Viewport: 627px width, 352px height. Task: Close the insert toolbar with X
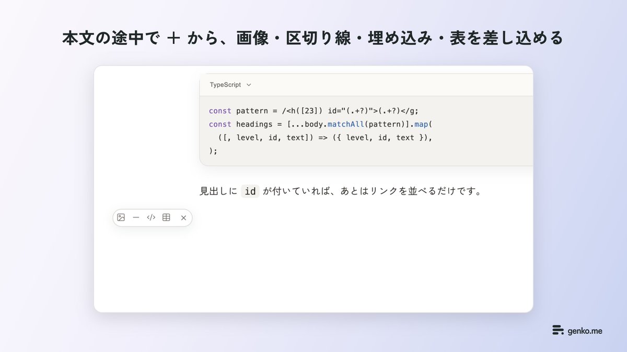pos(183,217)
